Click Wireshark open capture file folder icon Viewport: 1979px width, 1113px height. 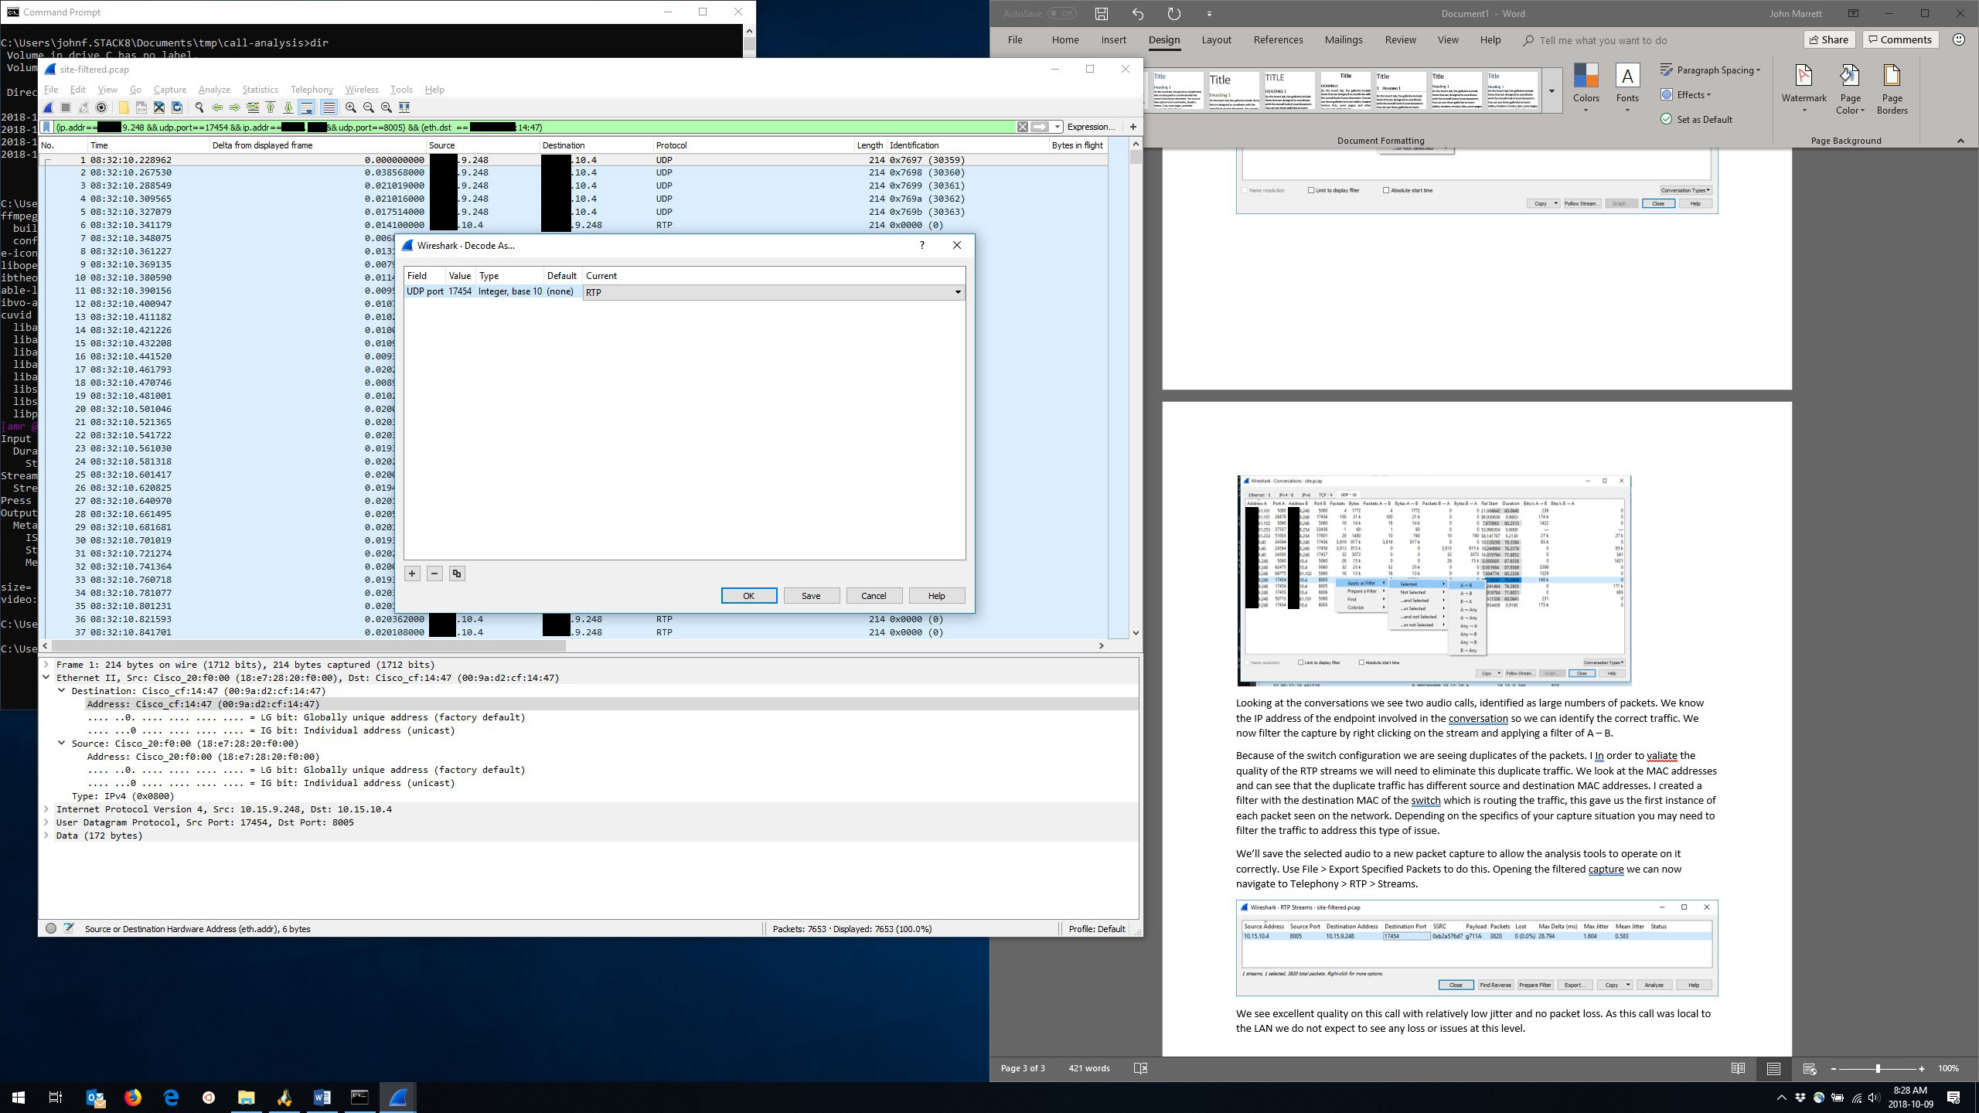click(124, 107)
